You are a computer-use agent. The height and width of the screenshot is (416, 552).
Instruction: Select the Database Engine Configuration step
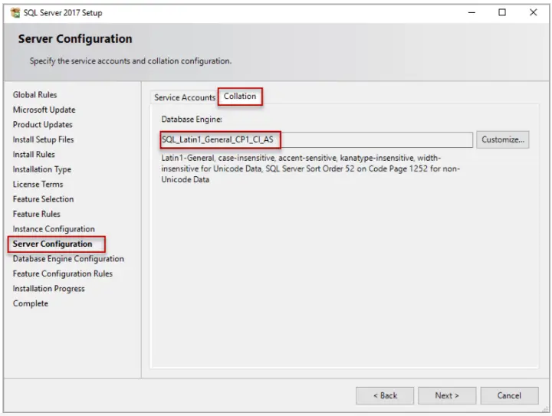click(x=68, y=259)
